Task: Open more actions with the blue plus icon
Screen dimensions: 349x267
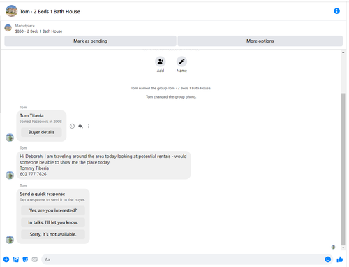Action: (6, 259)
